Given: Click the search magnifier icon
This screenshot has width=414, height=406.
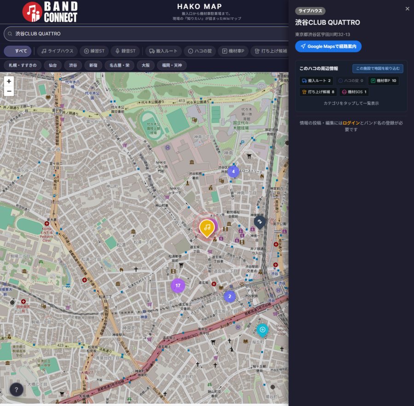Looking at the screenshot, I should coord(10,34).
